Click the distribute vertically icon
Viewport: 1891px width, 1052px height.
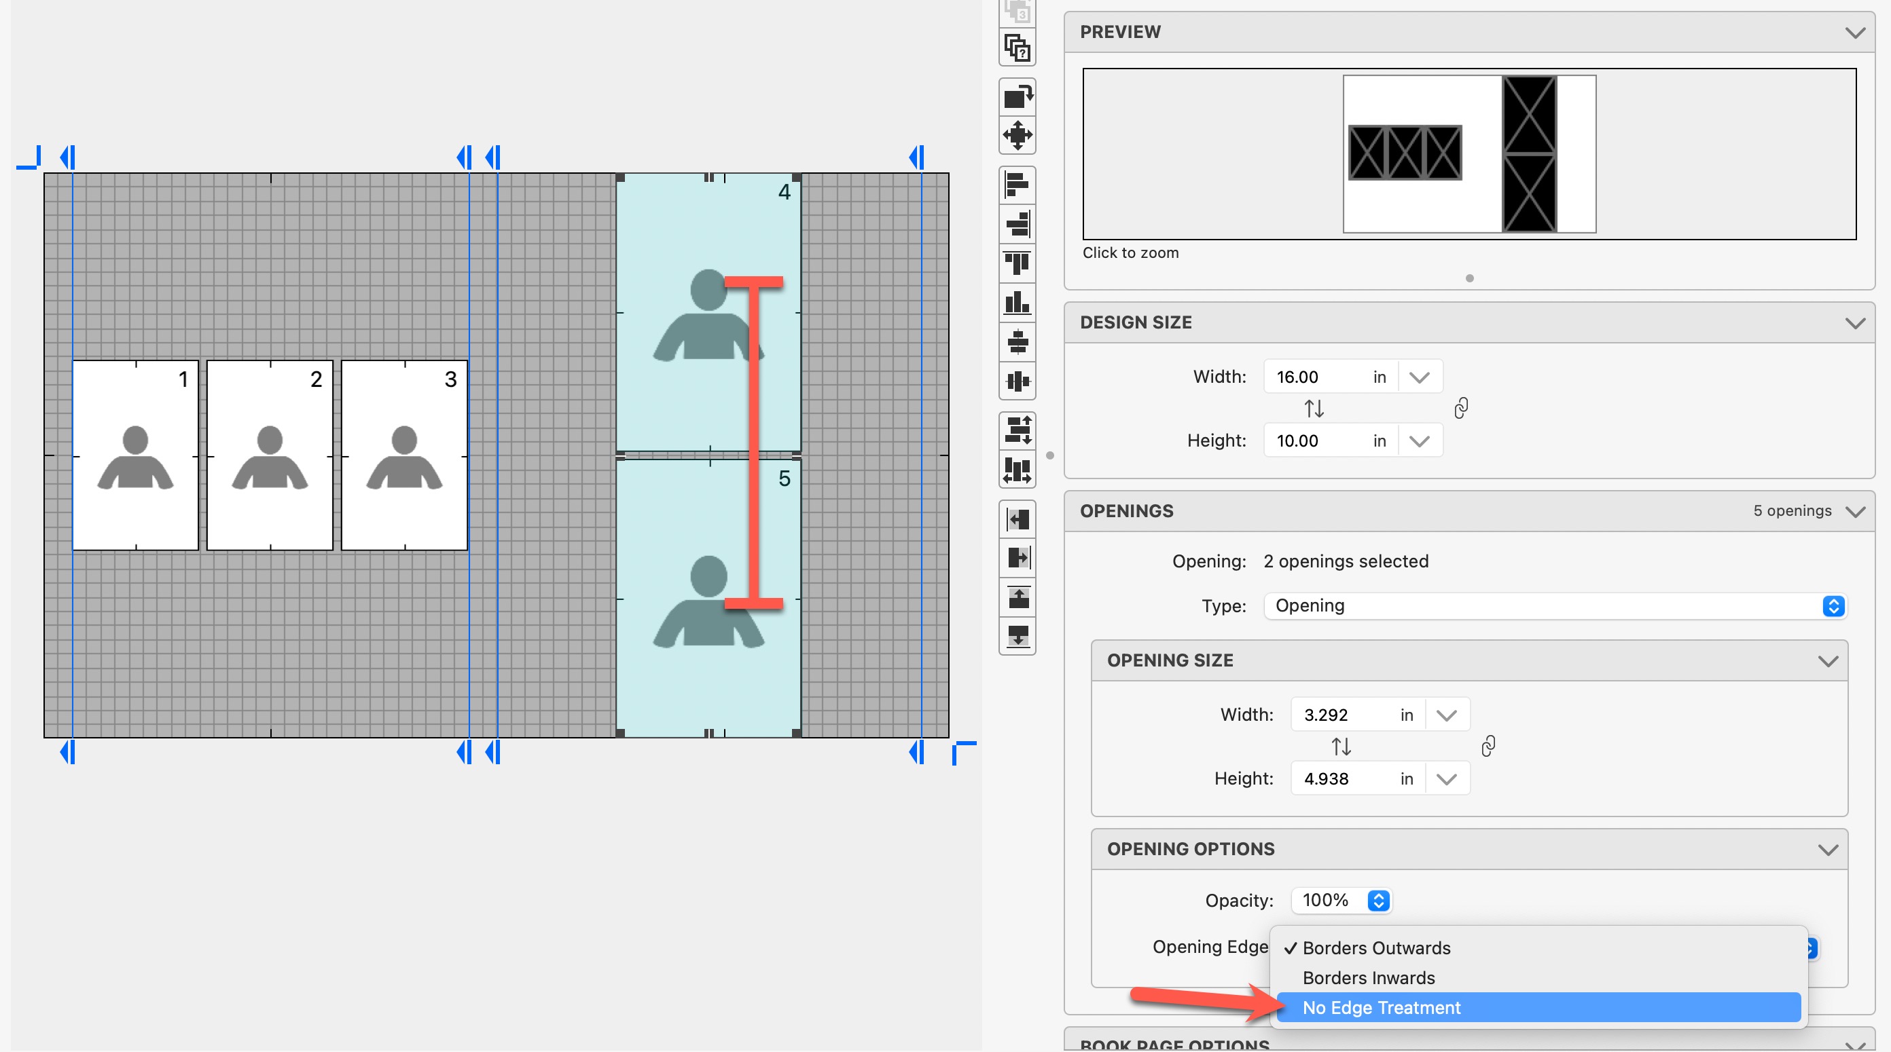1017,430
